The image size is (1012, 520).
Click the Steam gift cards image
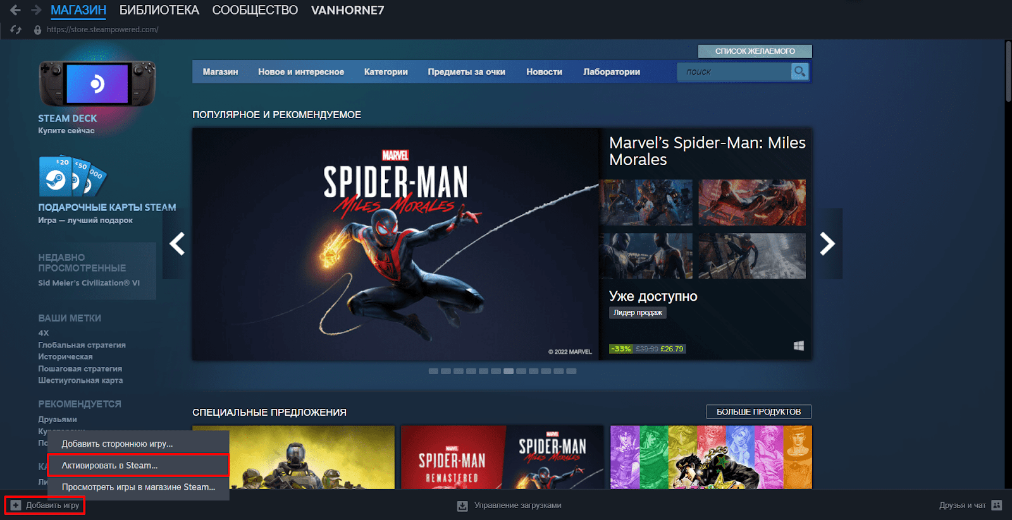(x=72, y=176)
